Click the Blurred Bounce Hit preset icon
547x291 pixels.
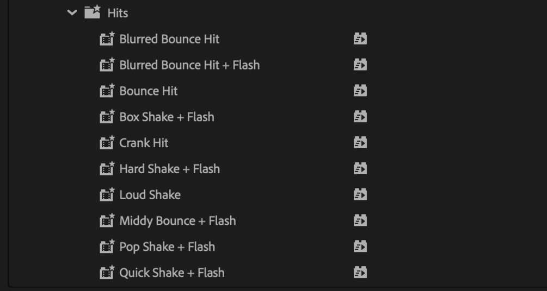pyautogui.click(x=107, y=39)
